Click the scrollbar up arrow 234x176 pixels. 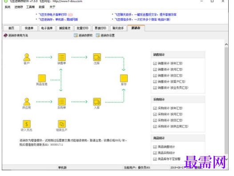pos(226,44)
